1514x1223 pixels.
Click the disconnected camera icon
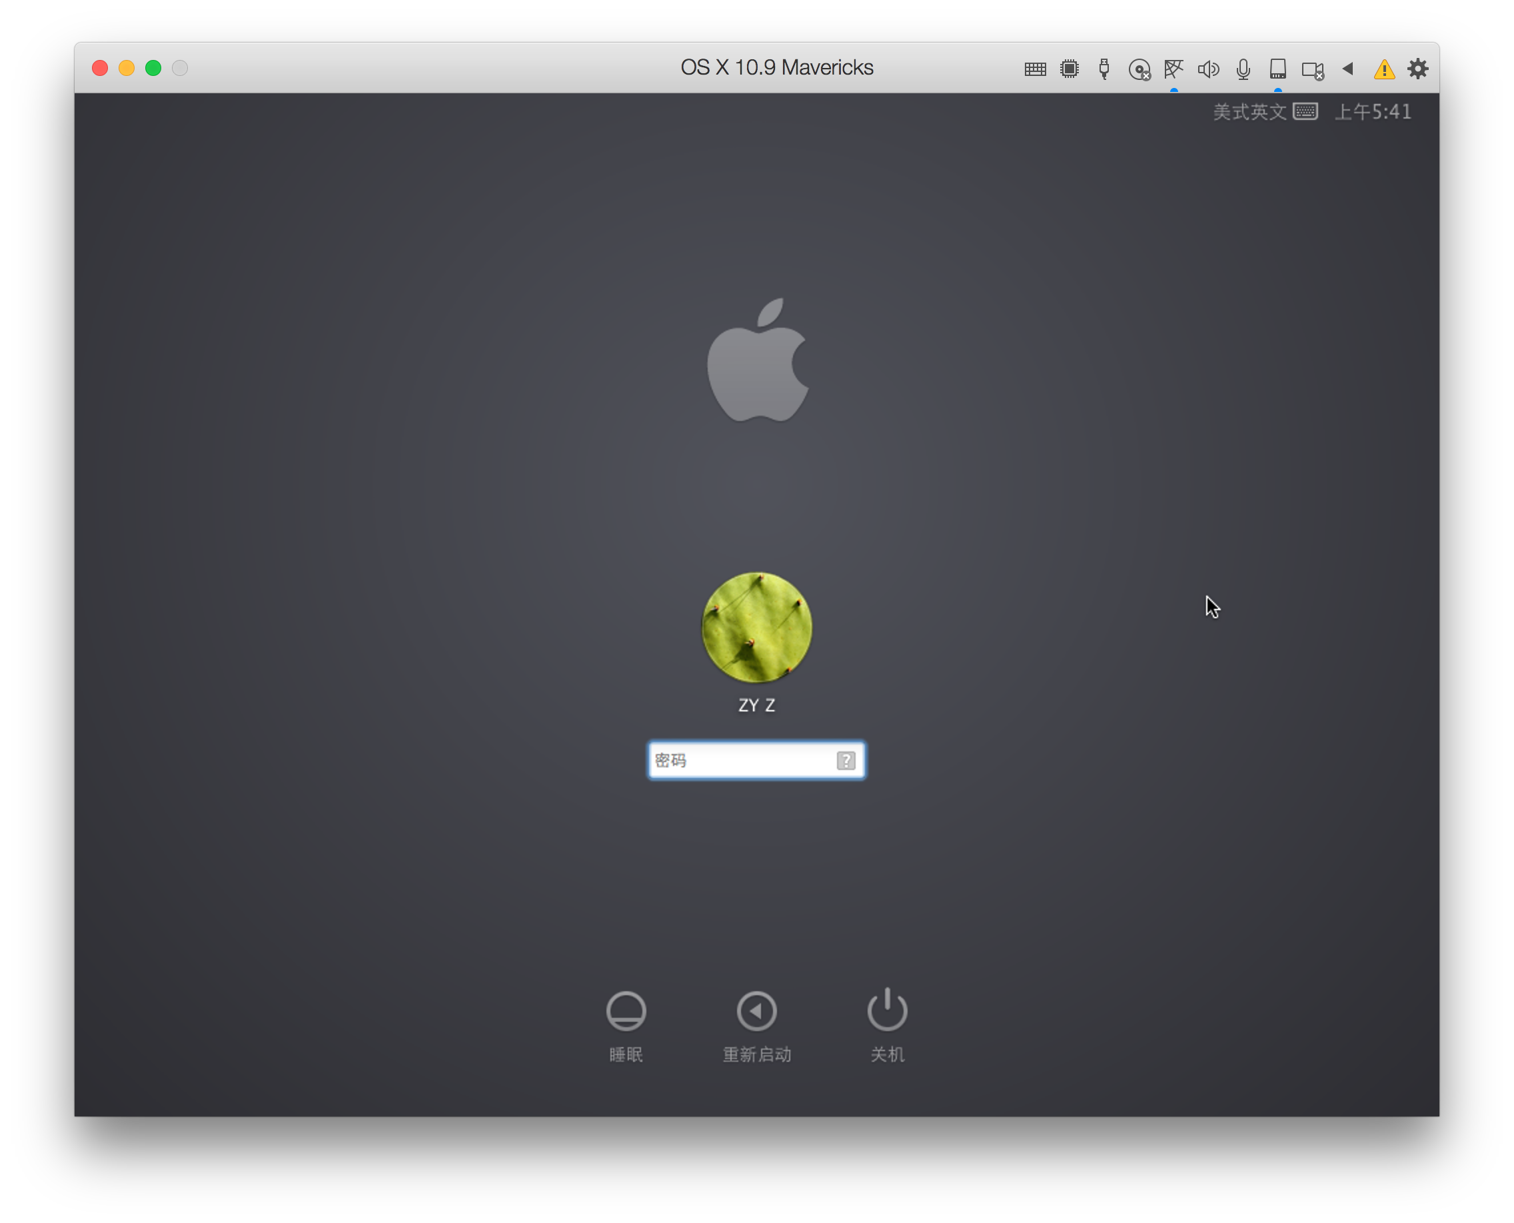(1312, 70)
